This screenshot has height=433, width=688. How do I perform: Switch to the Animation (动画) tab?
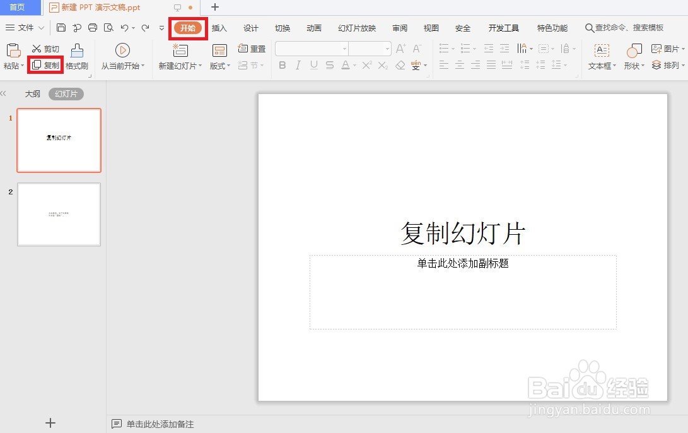click(314, 28)
